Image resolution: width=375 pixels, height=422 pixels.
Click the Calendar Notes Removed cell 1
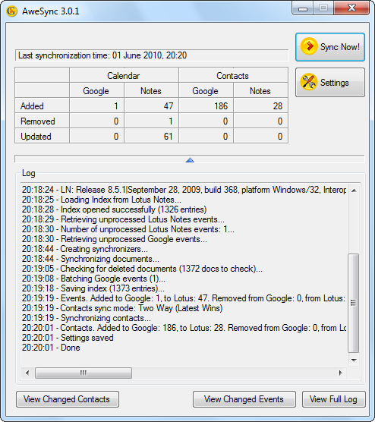click(151, 121)
